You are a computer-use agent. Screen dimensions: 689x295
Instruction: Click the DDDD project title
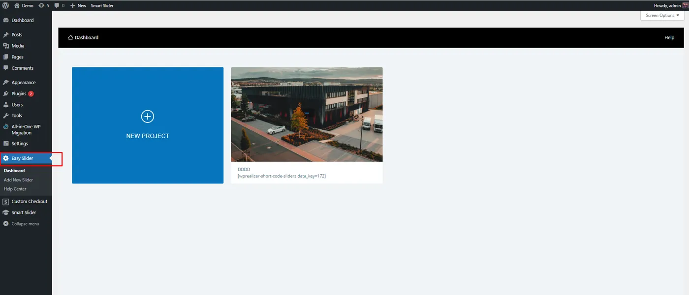tap(244, 170)
